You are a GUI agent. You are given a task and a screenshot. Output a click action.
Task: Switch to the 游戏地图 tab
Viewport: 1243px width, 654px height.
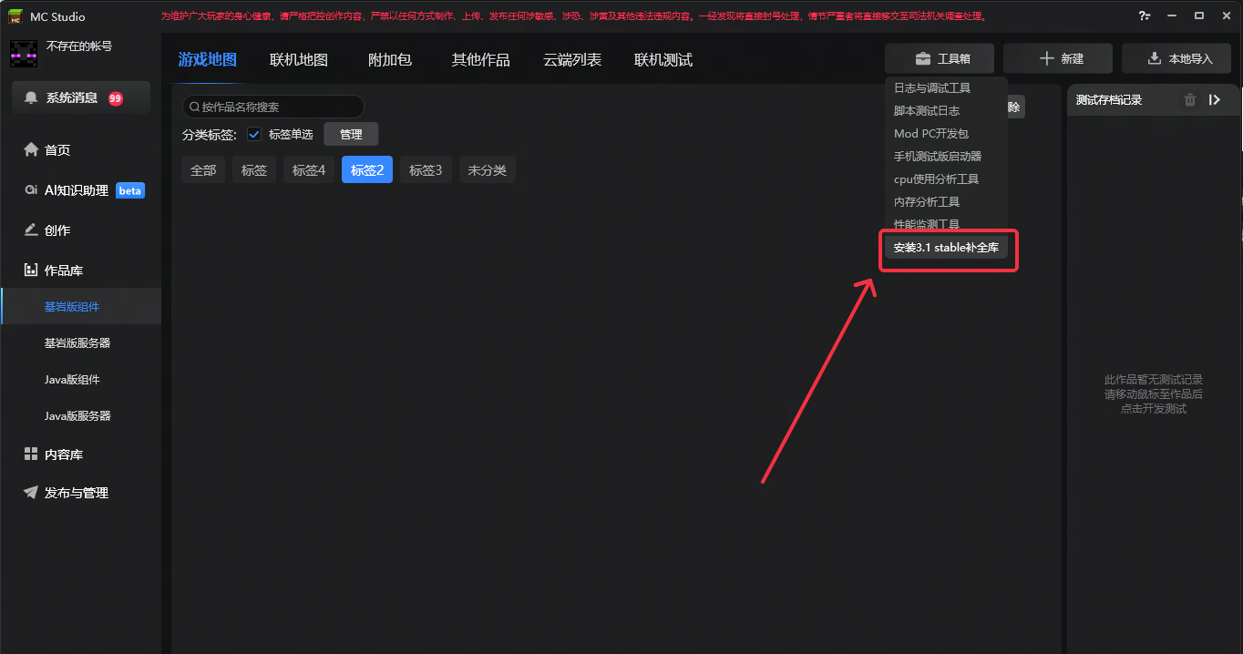(208, 60)
